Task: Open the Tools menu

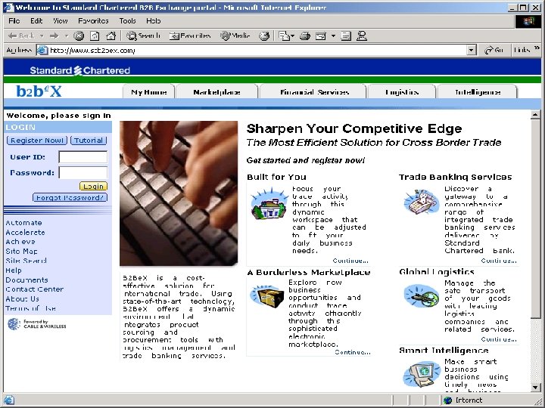Action: 128,21
